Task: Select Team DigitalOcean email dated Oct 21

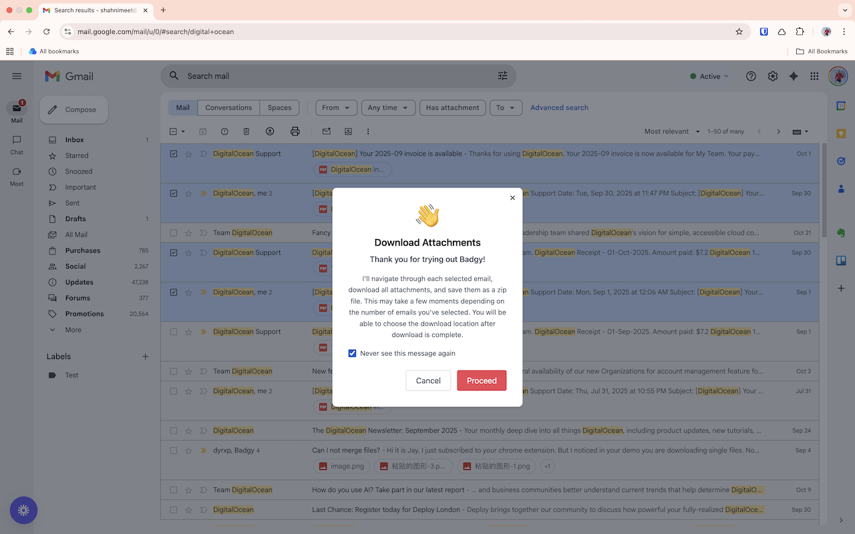Action: point(174,233)
